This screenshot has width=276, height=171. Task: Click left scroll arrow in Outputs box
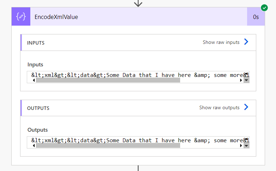[34, 146]
